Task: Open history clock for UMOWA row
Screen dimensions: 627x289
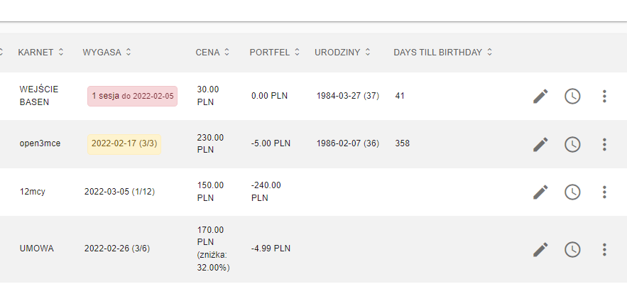Action: 572,249
